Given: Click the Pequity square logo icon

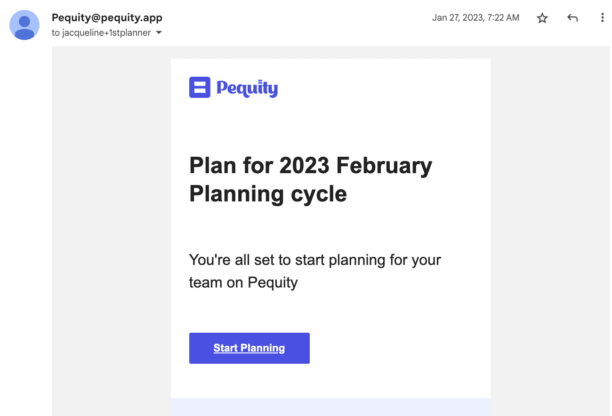Looking at the screenshot, I should (200, 88).
